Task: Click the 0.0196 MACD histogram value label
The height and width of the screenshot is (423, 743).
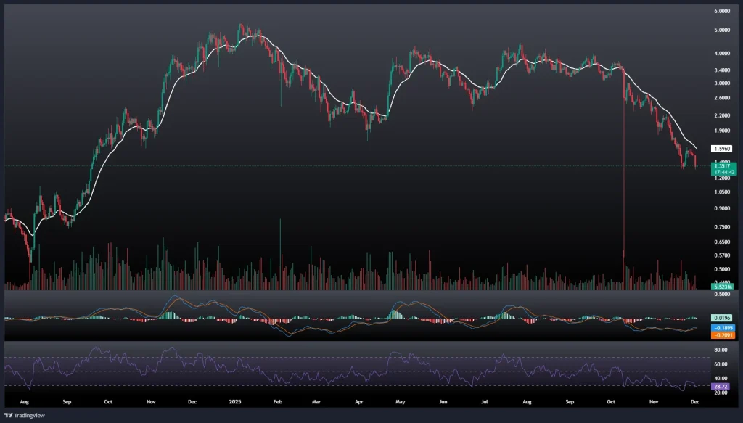Action: [x=721, y=318]
